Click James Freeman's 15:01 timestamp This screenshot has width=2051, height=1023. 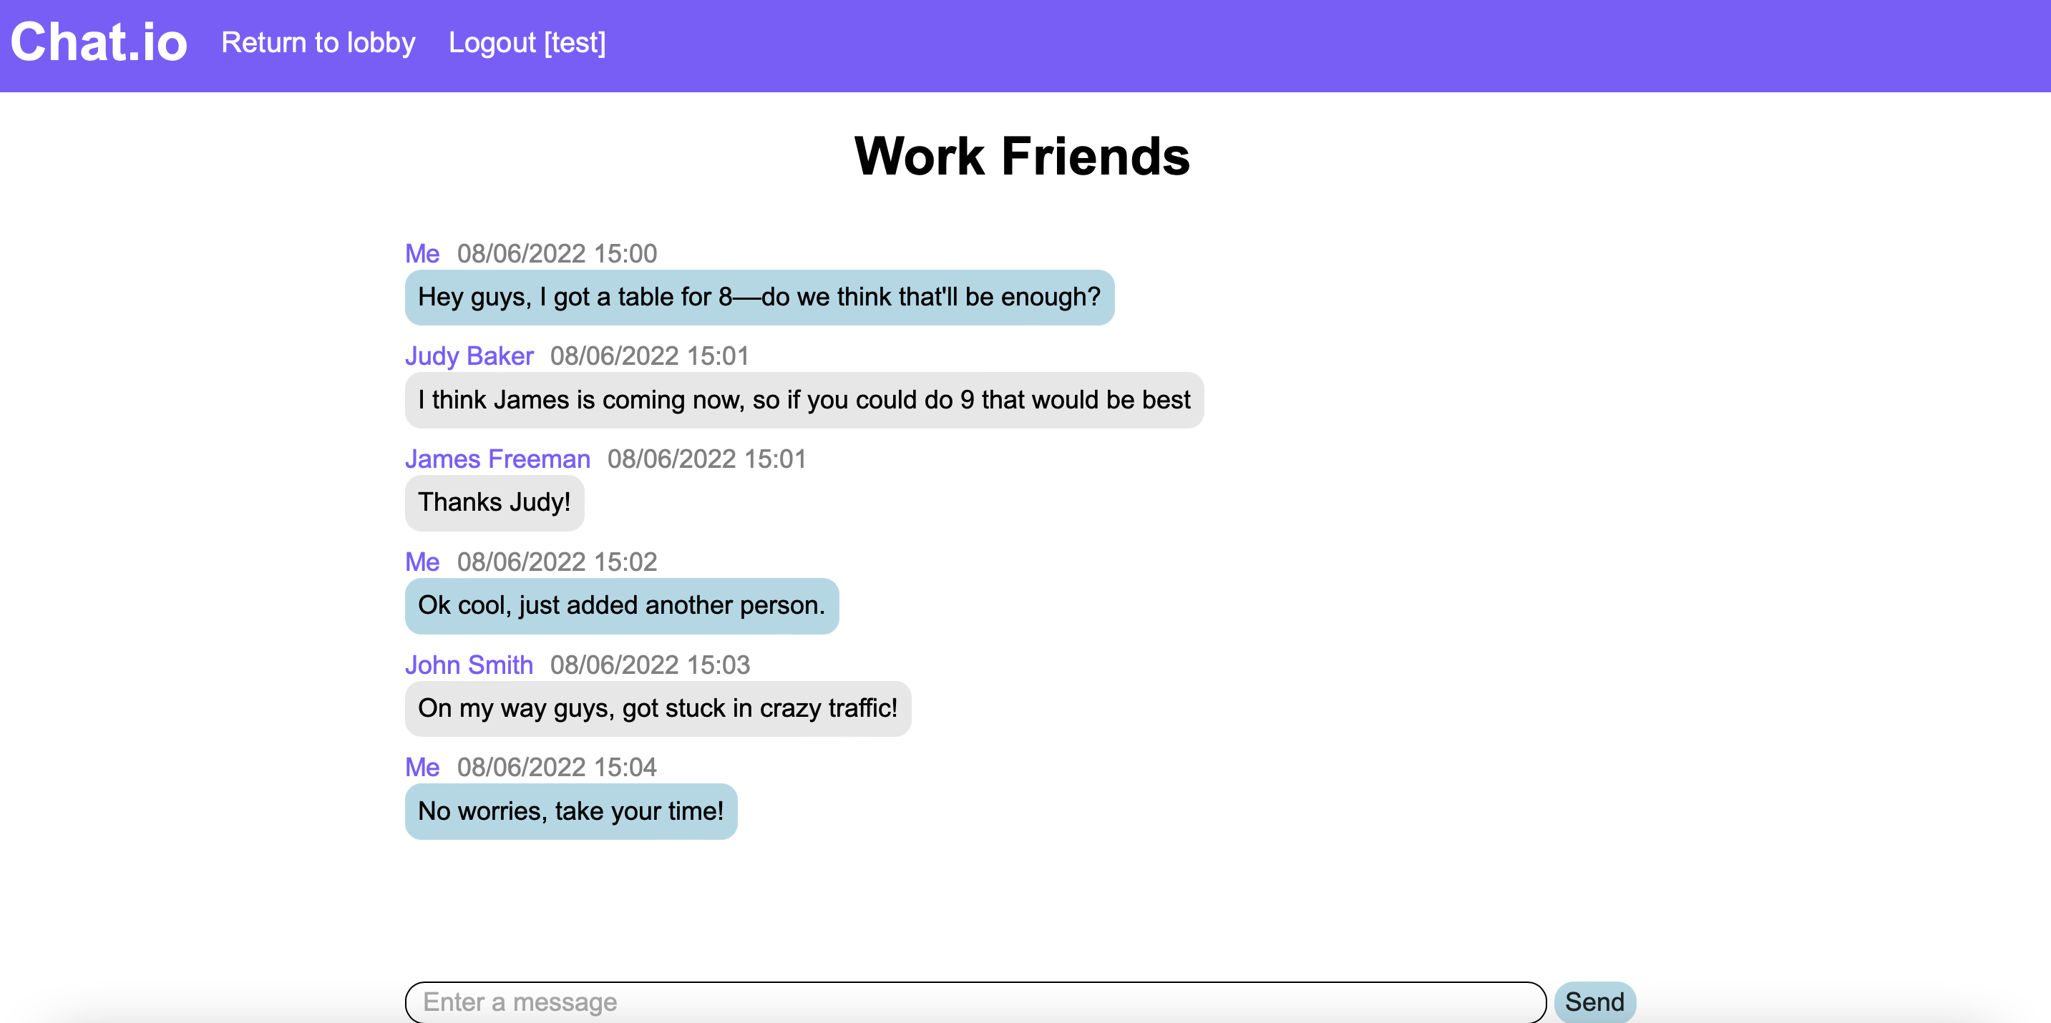707,459
